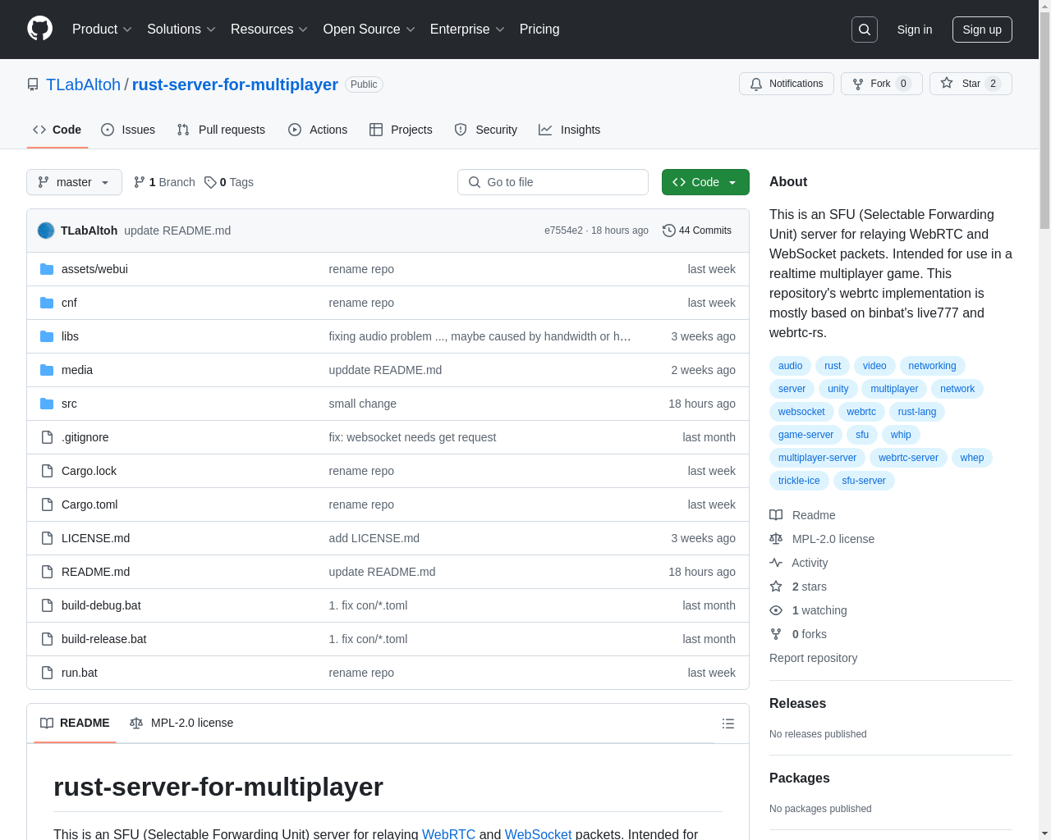The width and height of the screenshot is (1051, 840).
Task: Click the license scale icon in About
Action: click(776, 539)
